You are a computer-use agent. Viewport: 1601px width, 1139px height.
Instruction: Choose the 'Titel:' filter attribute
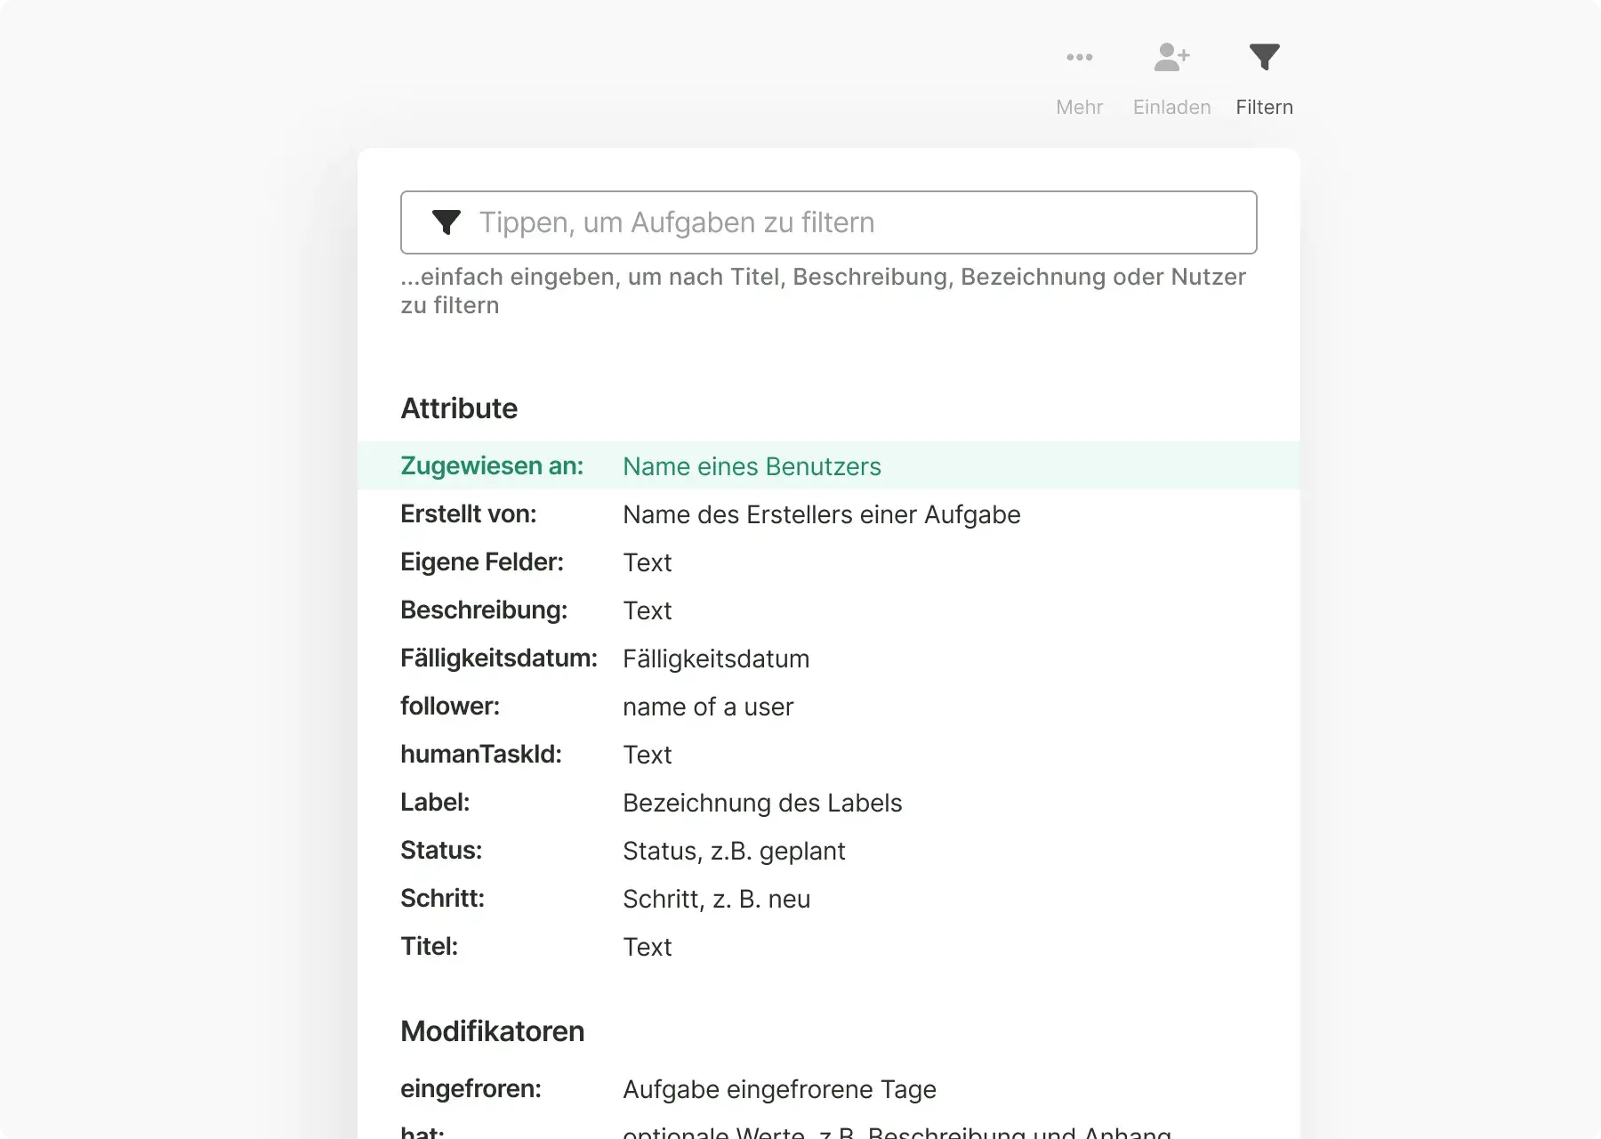pos(429,947)
